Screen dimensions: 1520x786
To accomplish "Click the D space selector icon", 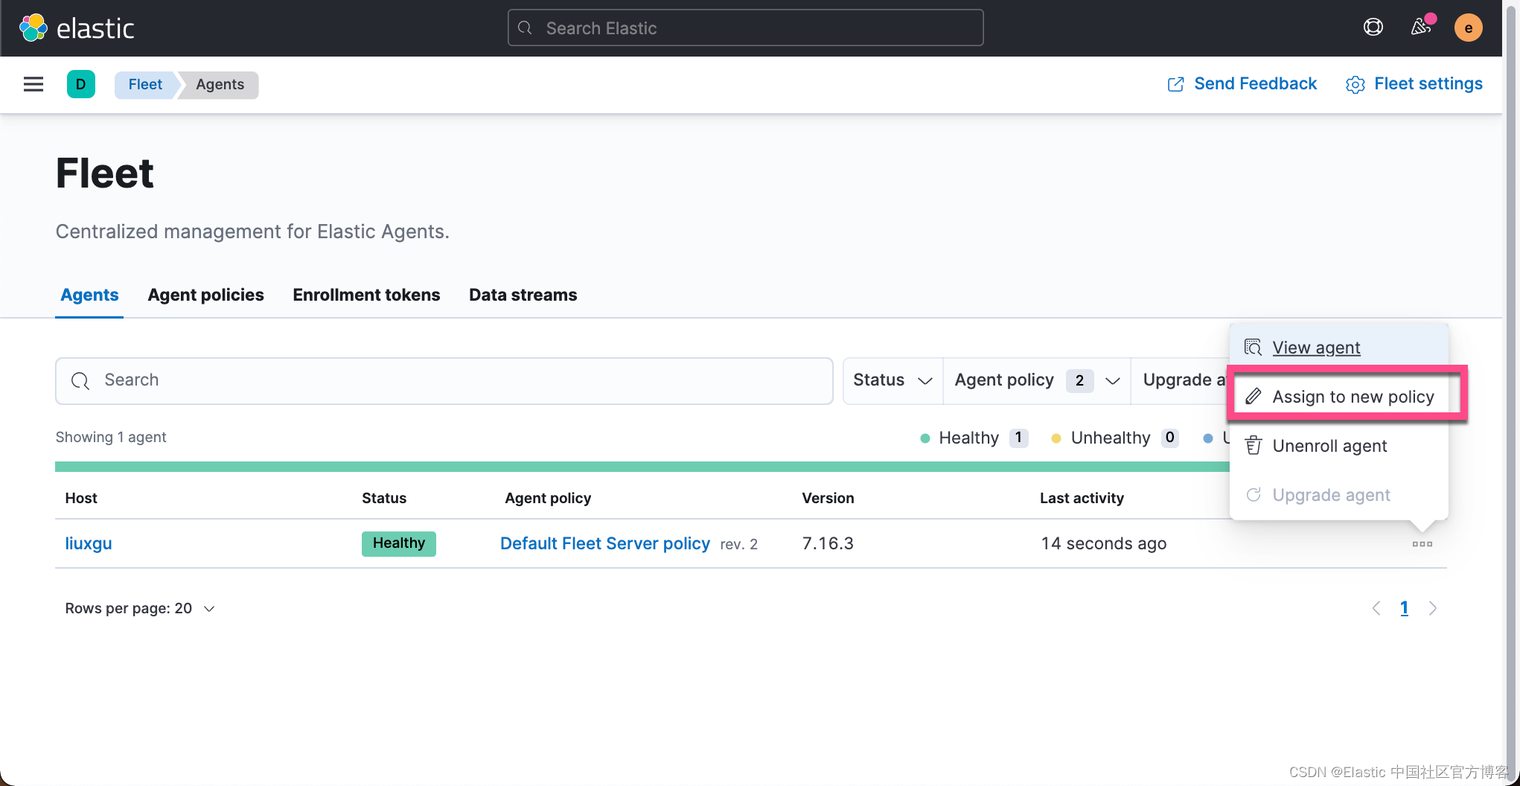I will click(81, 84).
